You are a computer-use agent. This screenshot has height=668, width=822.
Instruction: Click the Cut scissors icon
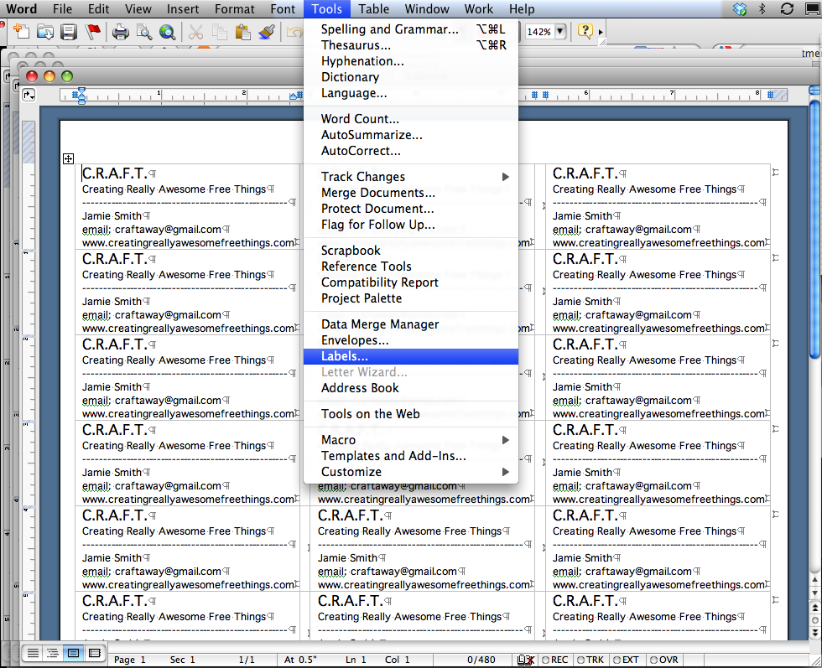(x=195, y=32)
